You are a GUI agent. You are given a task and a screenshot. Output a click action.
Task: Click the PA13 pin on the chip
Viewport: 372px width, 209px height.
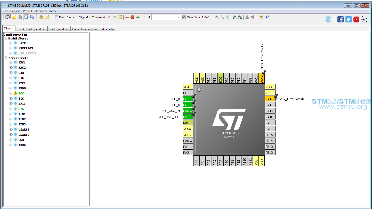click(x=270, y=99)
